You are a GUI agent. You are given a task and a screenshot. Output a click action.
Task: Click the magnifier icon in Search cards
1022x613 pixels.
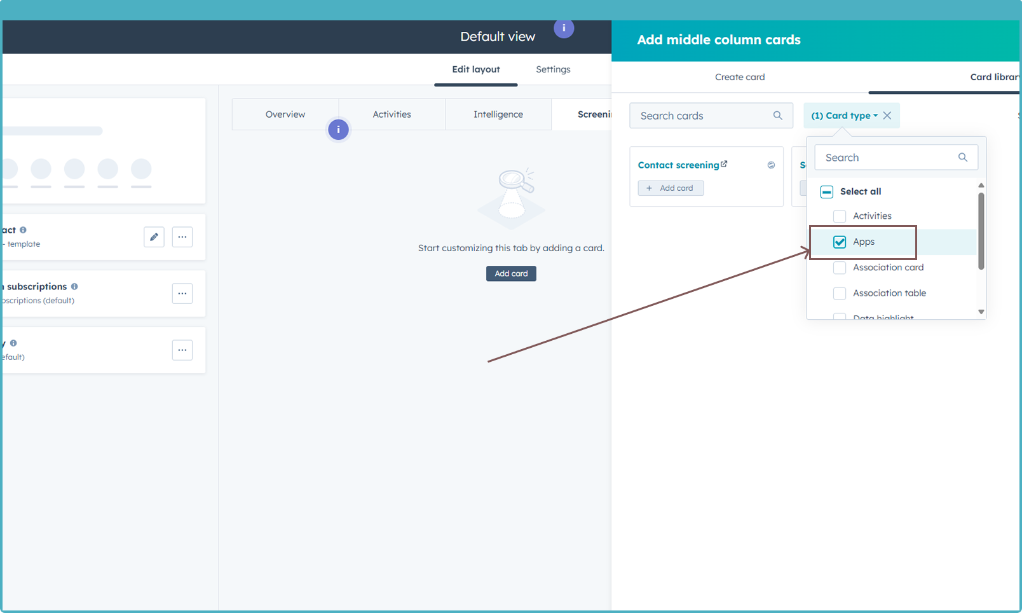[x=777, y=116]
